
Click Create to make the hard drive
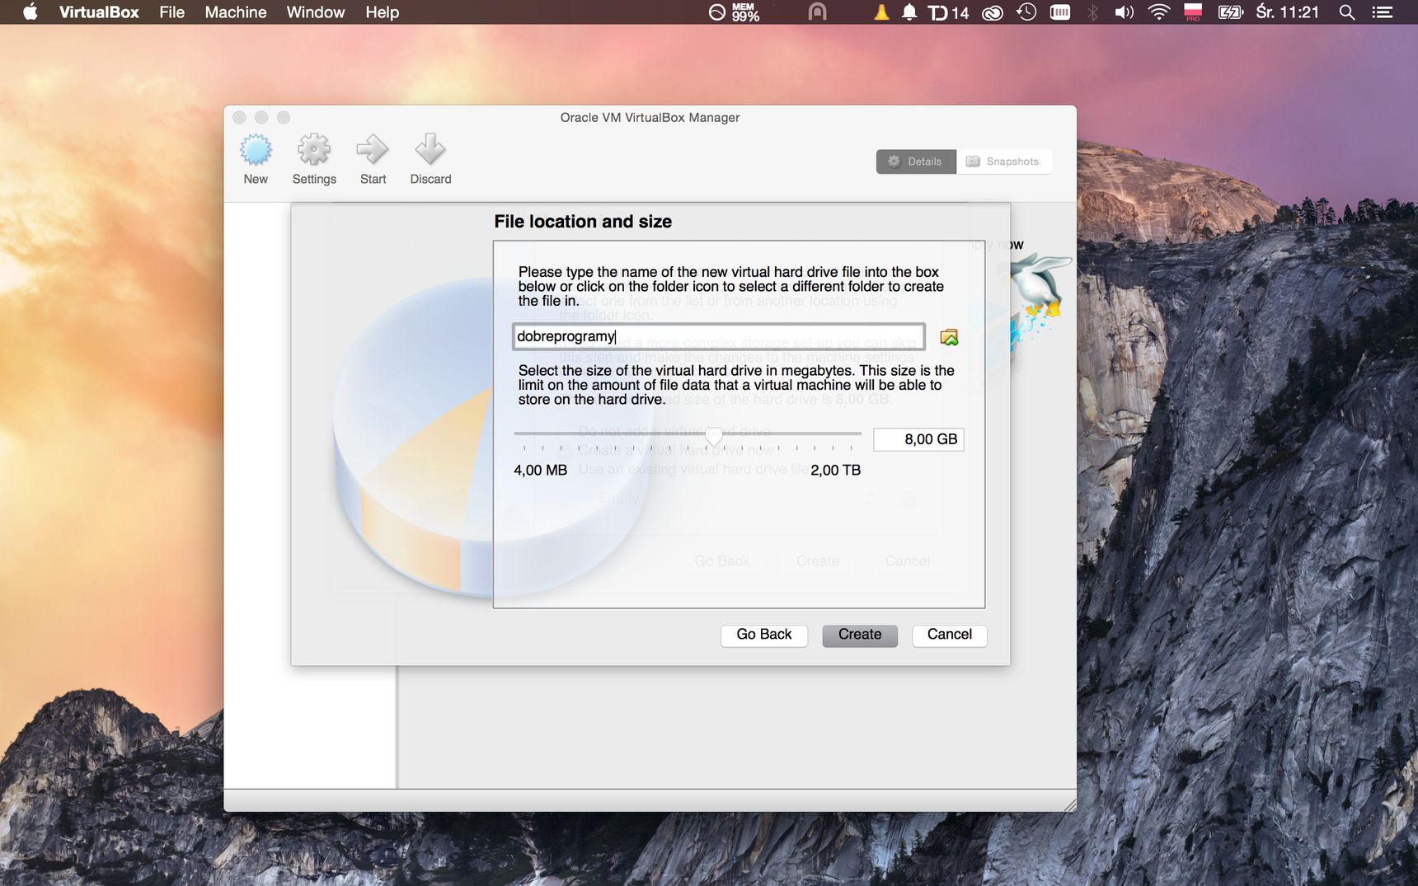coord(860,635)
